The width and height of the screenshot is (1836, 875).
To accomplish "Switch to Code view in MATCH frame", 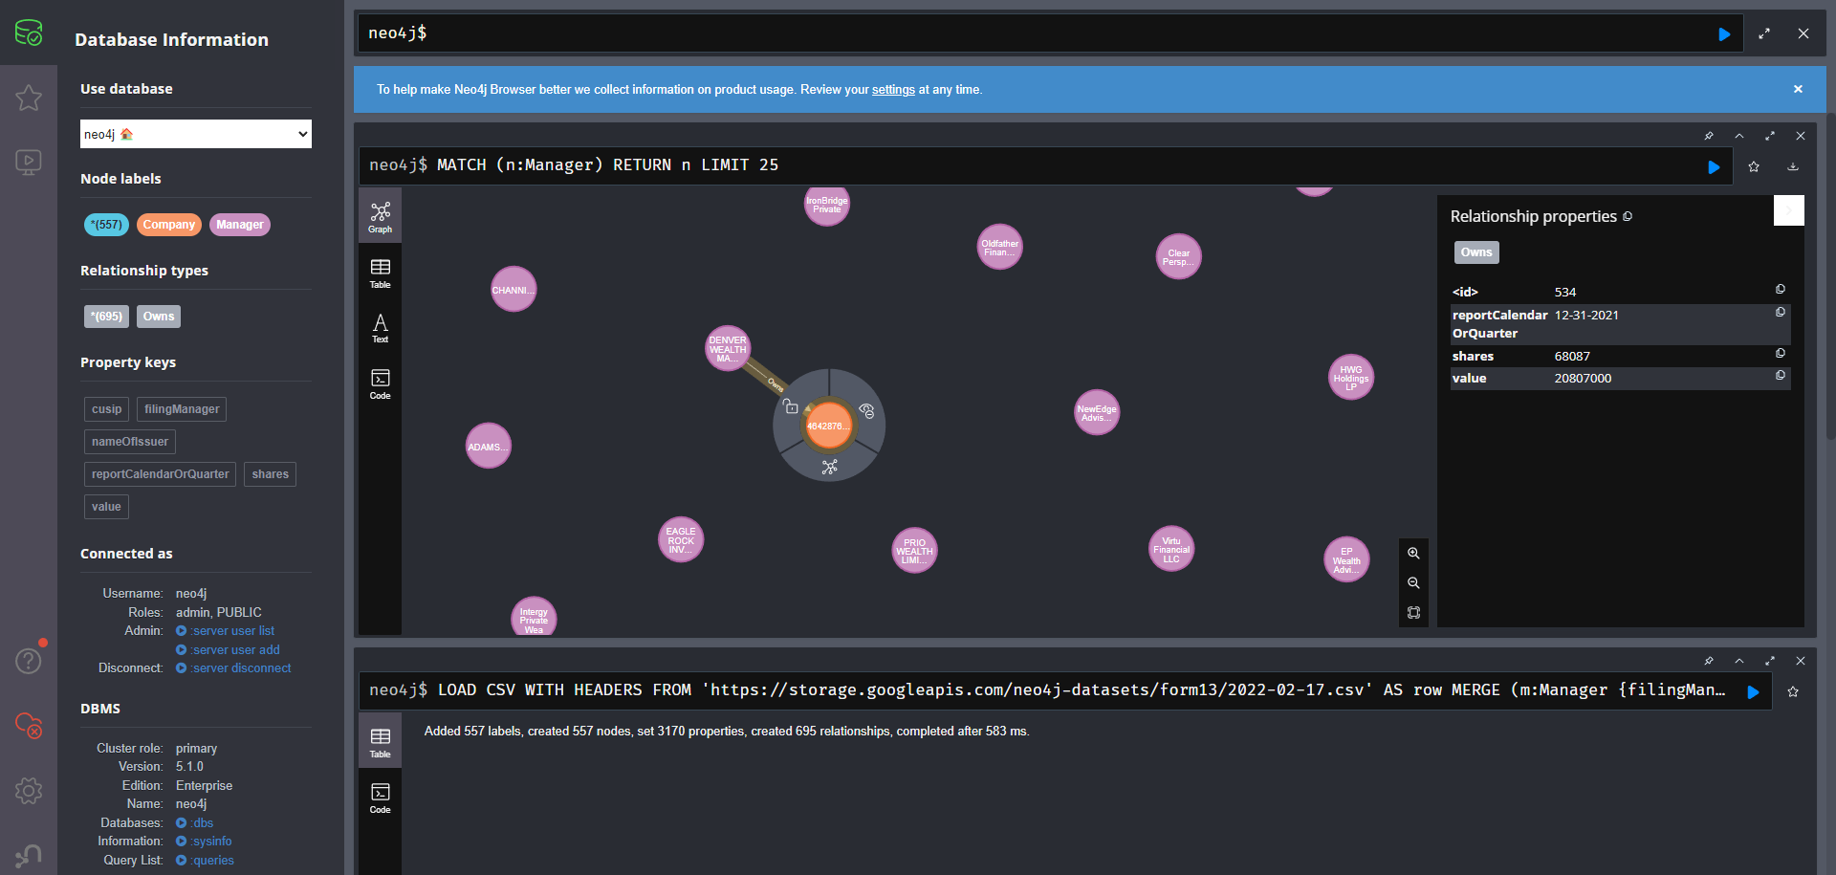I will tap(381, 383).
